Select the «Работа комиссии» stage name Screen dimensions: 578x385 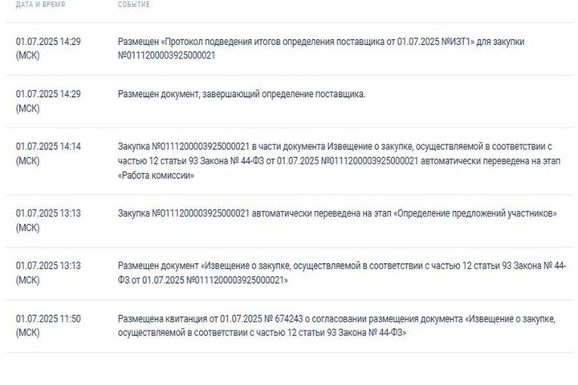pos(157,174)
